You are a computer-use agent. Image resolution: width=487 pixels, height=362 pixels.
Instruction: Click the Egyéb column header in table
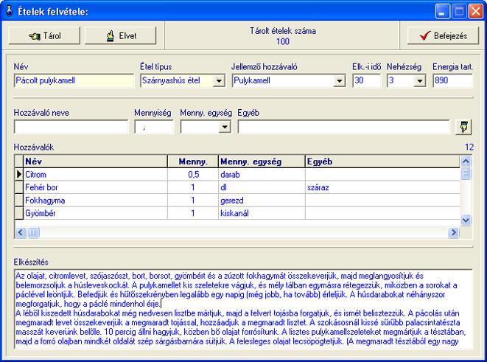(382, 161)
